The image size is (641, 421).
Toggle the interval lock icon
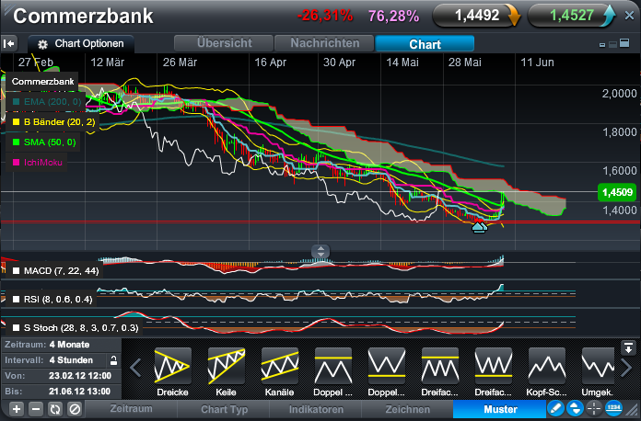(x=113, y=360)
